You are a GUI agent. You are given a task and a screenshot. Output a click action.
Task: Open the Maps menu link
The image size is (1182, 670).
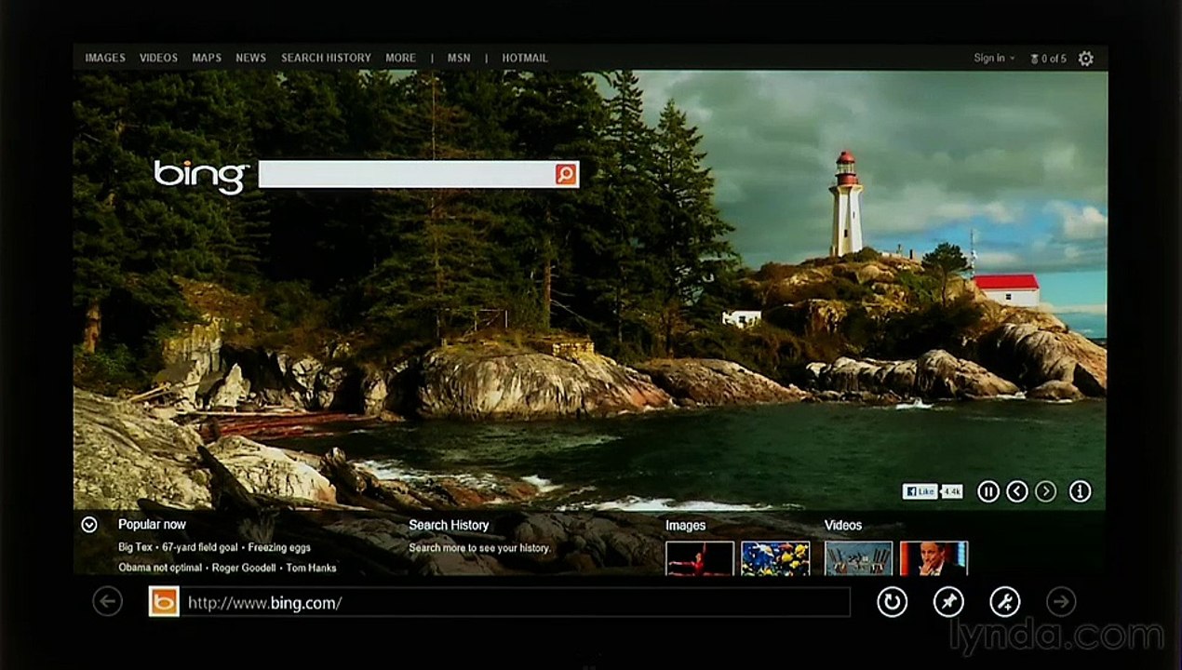pyautogui.click(x=207, y=58)
